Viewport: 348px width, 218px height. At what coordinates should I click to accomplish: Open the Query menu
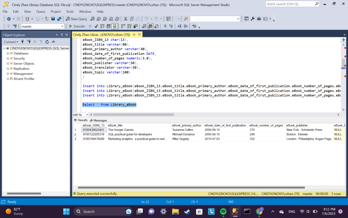coord(40,12)
